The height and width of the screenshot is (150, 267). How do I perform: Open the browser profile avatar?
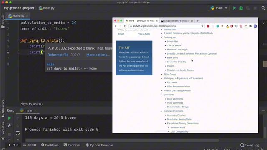pos(255,26)
